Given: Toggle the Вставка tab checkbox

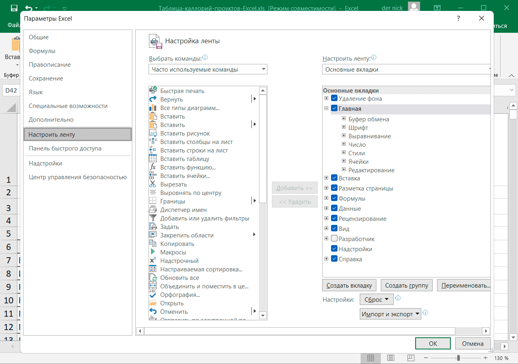Looking at the screenshot, I should pyautogui.click(x=334, y=178).
